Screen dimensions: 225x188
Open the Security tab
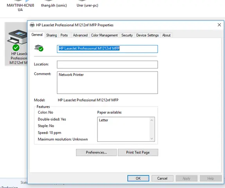[x=127, y=35]
